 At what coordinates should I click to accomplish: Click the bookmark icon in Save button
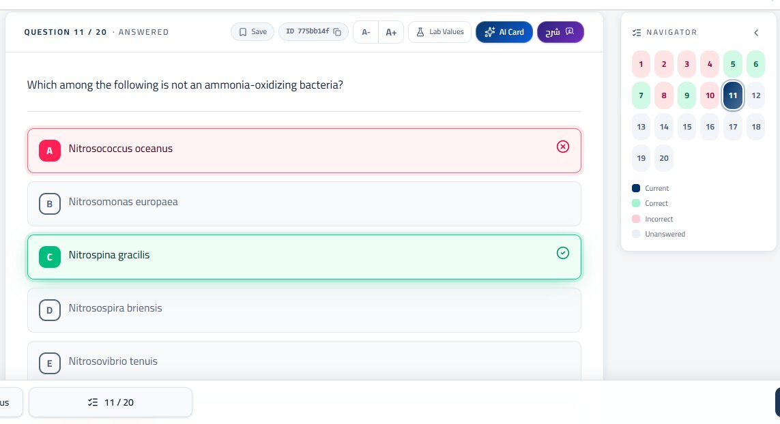click(x=243, y=32)
